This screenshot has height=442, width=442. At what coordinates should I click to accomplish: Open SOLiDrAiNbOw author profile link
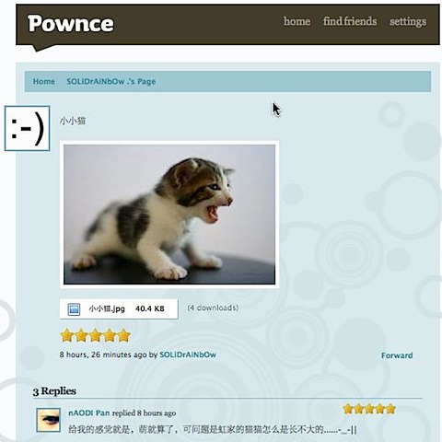(188, 355)
